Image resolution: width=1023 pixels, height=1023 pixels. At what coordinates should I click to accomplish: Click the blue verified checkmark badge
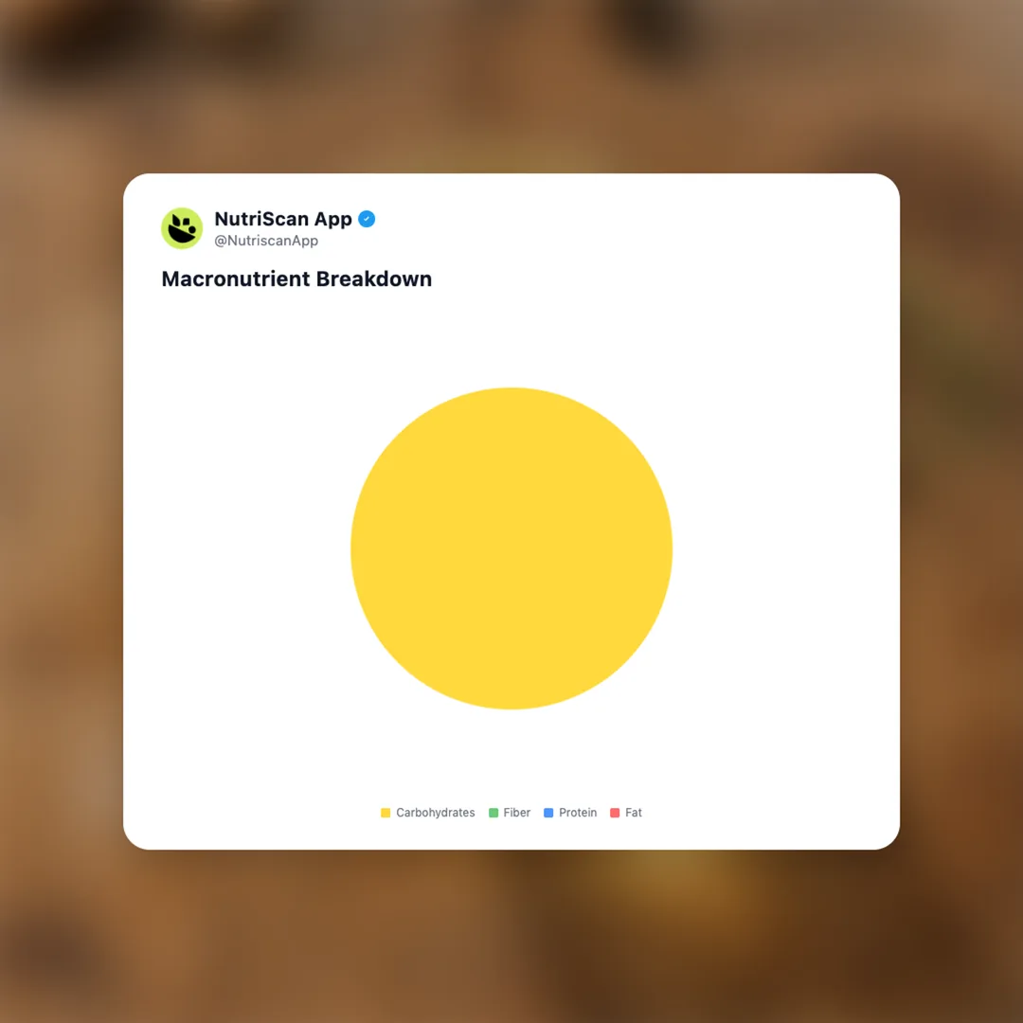[x=367, y=219]
